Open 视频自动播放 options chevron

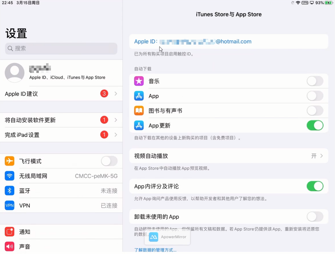click(x=322, y=156)
